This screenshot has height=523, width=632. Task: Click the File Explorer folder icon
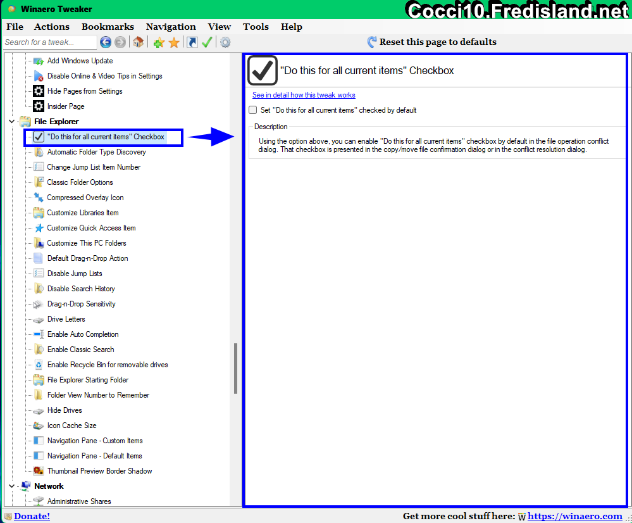[x=25, y=122]
